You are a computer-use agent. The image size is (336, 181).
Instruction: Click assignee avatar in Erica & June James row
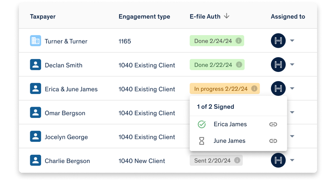278,88
